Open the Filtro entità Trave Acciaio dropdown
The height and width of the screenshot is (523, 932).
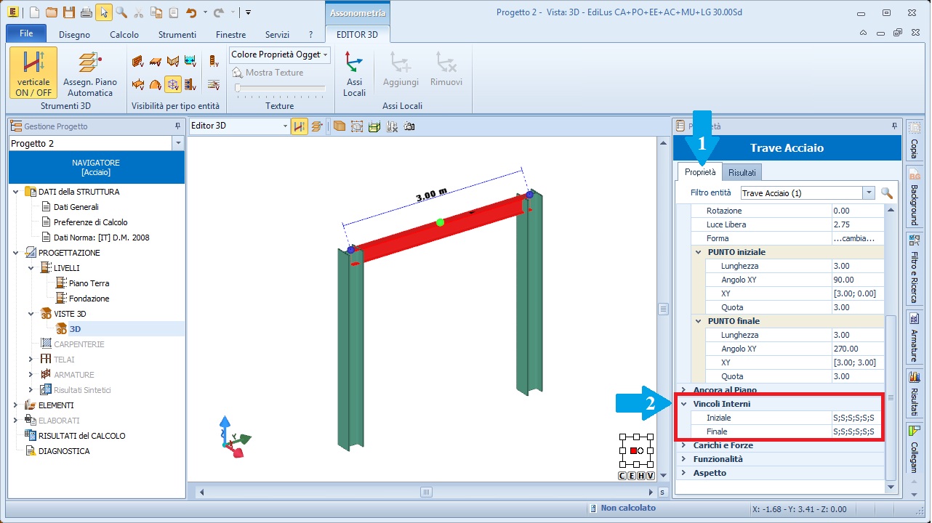869,193
